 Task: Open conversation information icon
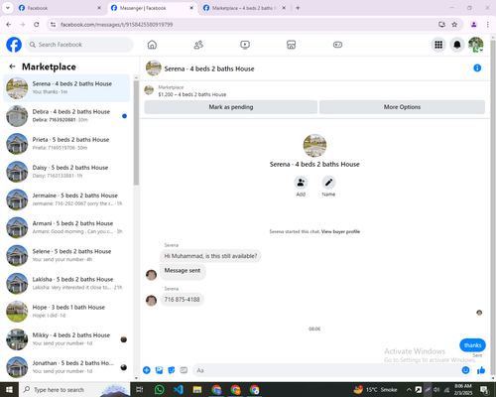pos(477,67)
